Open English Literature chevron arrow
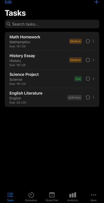Viewport: 104px width, 203px height. pos(94,98)
